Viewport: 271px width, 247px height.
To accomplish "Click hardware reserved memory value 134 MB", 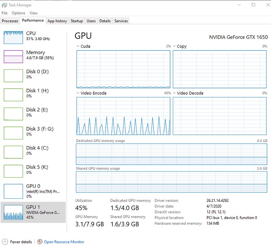I will pyautogui.click(x=213, y=223).
